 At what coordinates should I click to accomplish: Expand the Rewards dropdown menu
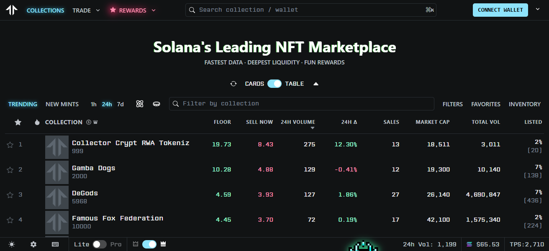[154, 10]
